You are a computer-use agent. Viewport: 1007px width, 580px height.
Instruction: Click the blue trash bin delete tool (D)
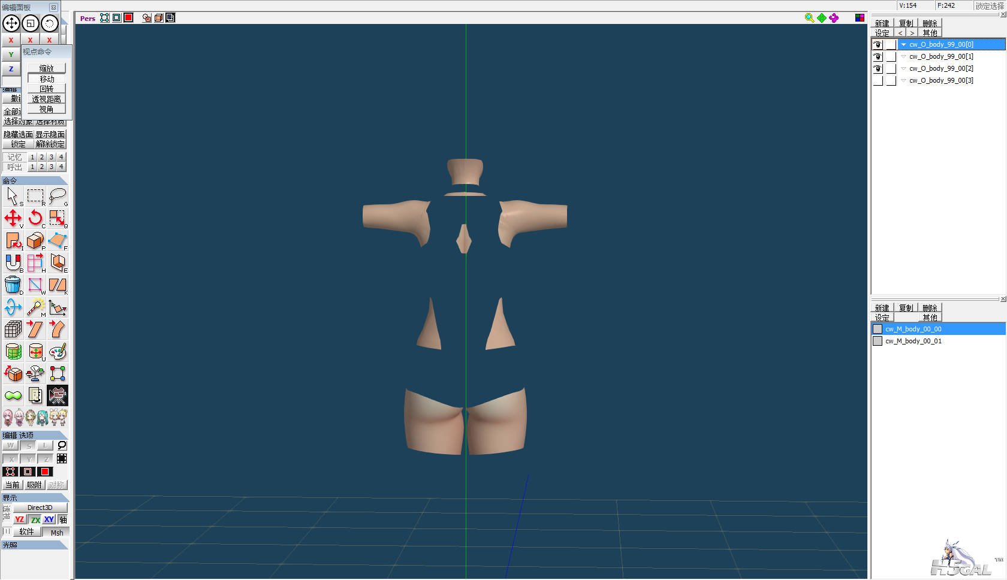click(x=13, y=285)
